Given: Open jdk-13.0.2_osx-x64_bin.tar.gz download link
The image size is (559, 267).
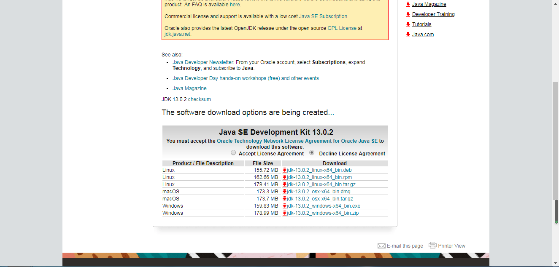Looking at the screenshot, I should (320, 199).
